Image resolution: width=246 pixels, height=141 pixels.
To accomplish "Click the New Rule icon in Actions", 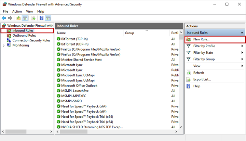I will [x=188, y=39].
